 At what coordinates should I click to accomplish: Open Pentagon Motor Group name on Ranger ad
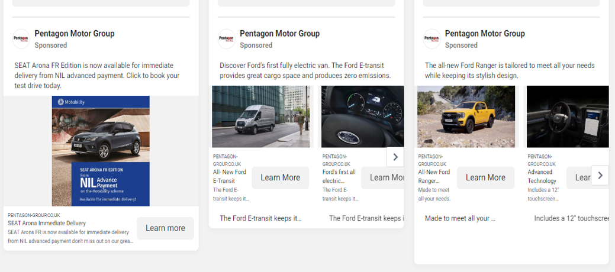[485, 34]
